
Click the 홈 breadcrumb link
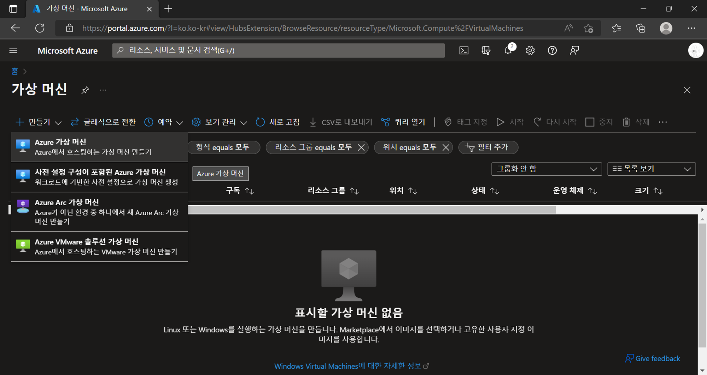coord(15,71)
